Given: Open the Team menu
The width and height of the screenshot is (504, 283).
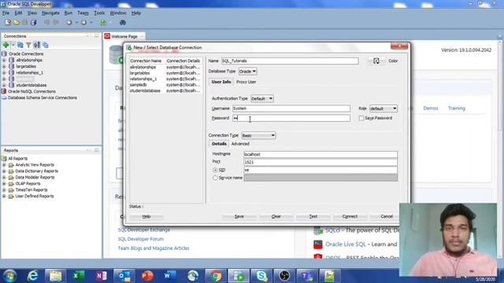Looking at the screenshot, I should click(83, 13).
